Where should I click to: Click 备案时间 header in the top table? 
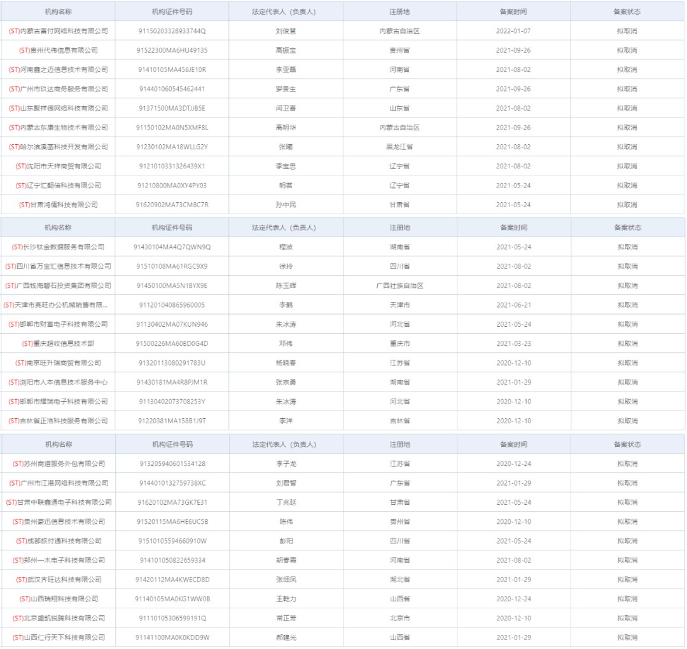click(x=513, y=11)
